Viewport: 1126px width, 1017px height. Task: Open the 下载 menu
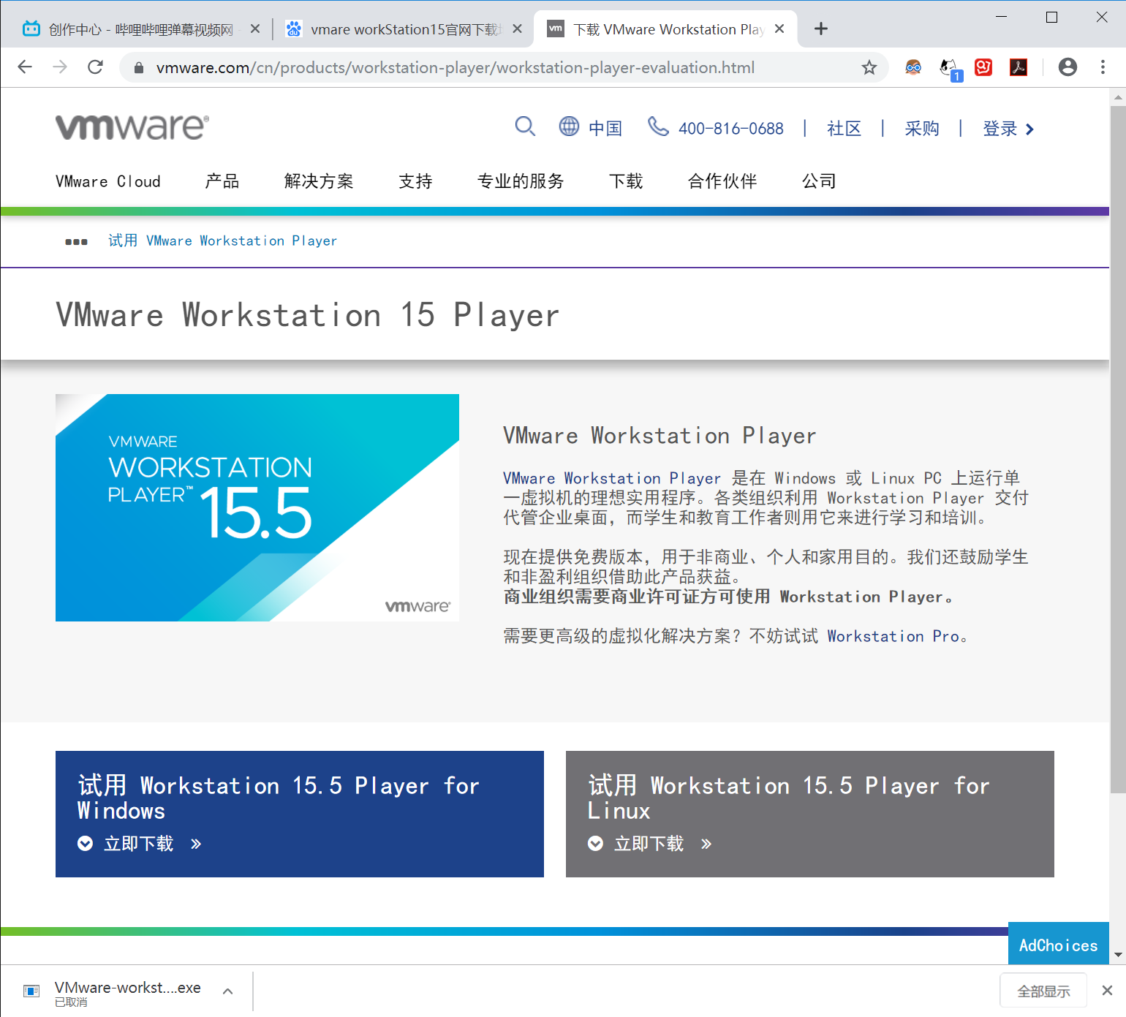pyautogui.click(x=626, y=181)
